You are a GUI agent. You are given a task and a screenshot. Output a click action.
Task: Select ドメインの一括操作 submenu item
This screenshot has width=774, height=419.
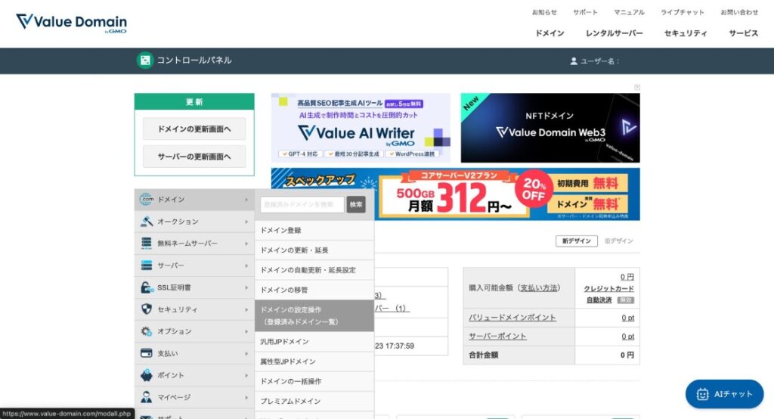point(314,381)
